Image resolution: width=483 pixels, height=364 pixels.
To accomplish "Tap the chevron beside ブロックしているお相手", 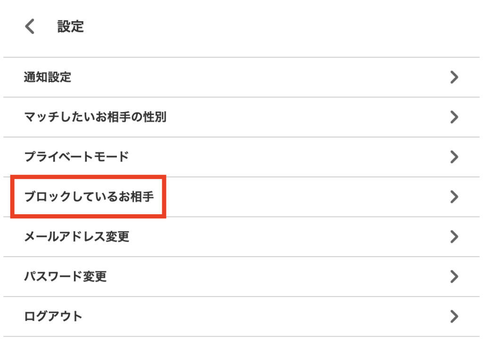I will point(454,197).
